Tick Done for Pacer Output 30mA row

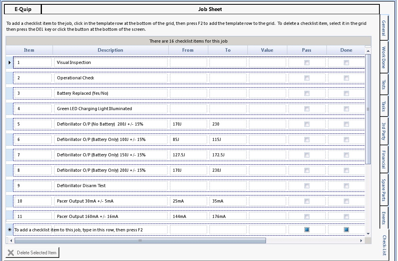pos(346,201)
